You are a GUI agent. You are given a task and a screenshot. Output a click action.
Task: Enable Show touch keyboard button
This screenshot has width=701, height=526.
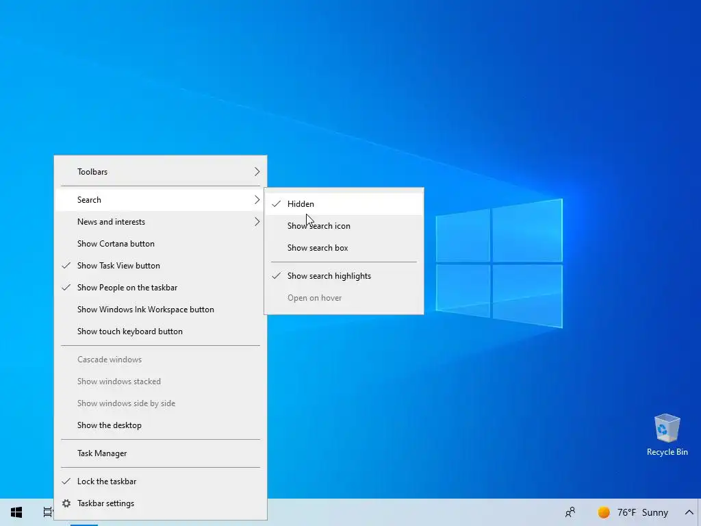click(160, 331)
